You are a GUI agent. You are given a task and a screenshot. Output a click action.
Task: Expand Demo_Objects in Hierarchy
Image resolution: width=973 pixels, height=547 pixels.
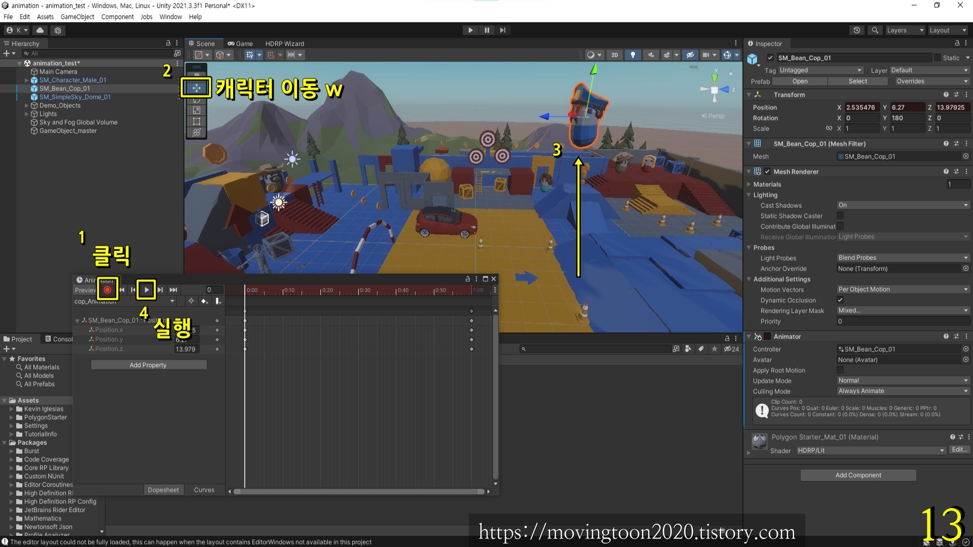pyautogui.click(x=26, y=105)
